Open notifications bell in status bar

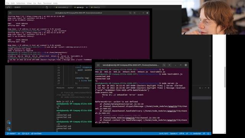click(208, 133)
